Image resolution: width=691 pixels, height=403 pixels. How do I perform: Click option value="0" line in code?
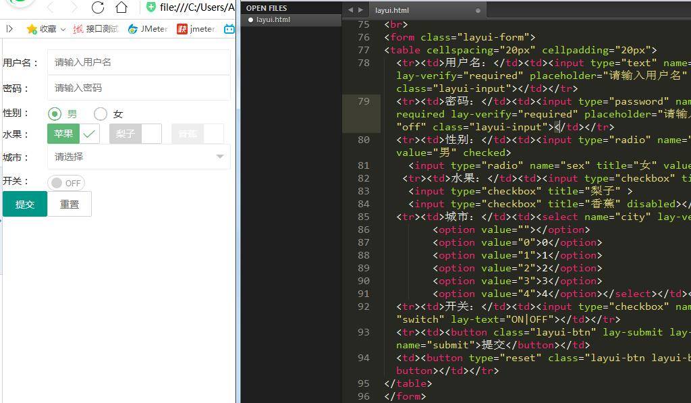[x=518, y=242]
